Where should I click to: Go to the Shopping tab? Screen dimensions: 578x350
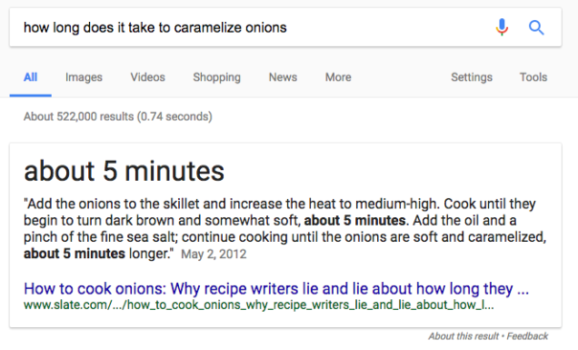pyautogui.click(x=216, y=77)
